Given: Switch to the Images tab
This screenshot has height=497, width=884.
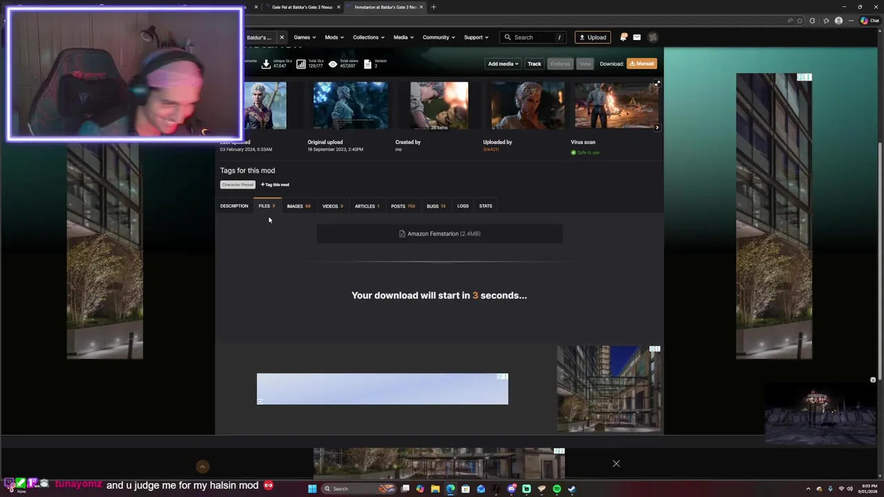Looking at the screenshot, I should pyautogui.click(x=298, y=206).
